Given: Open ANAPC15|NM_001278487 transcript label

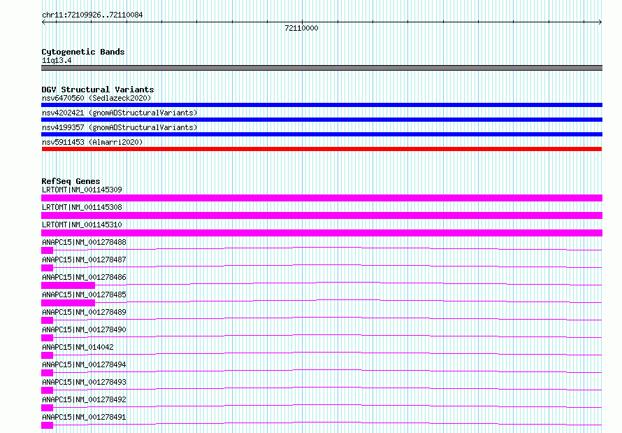Looking at the screenshot, I should (x=84, y=260).
